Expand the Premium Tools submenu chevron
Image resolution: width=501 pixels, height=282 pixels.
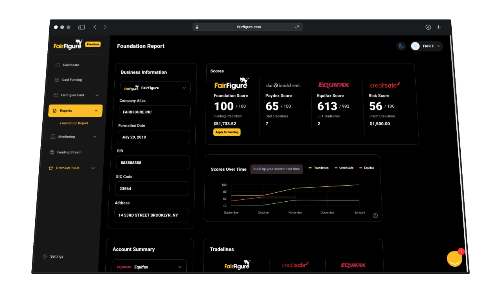coord(93,168)
